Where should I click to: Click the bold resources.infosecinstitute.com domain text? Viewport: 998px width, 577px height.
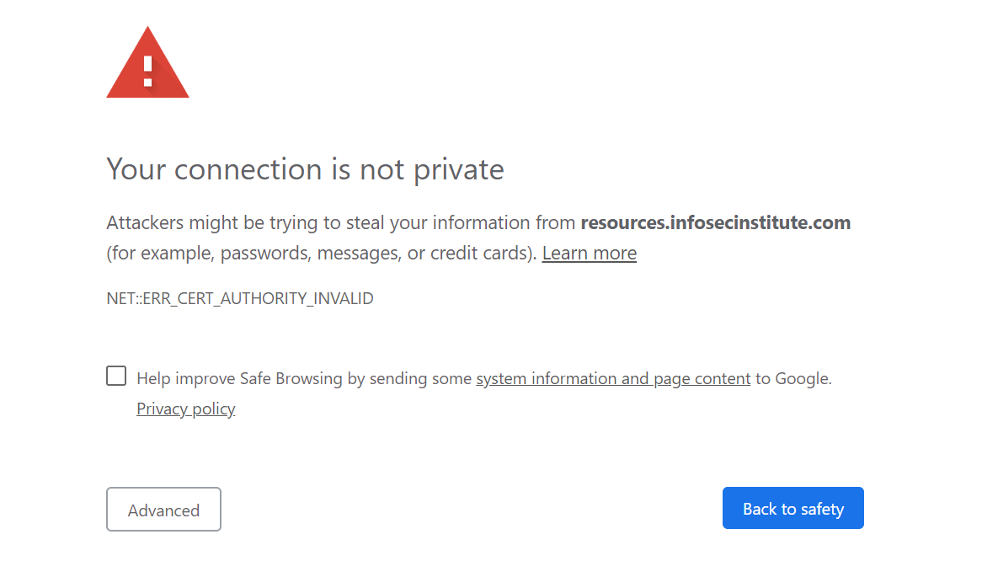715,222
